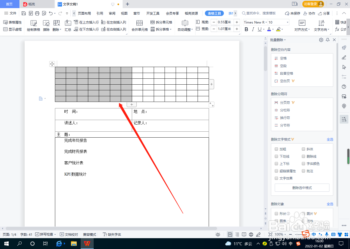Image resolution: width=350 pixels, height=249 pixels.
Task: Click the 删除选中格式 button
Action: [302, 188]
